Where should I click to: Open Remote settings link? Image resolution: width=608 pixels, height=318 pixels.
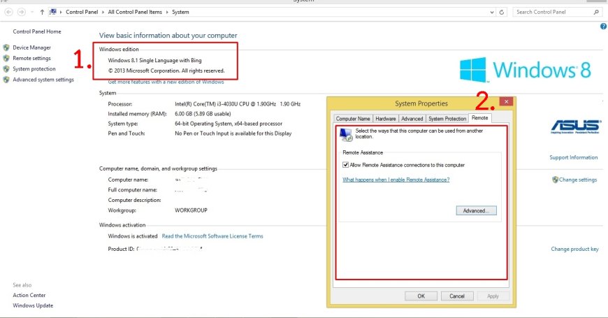(31, 58)
